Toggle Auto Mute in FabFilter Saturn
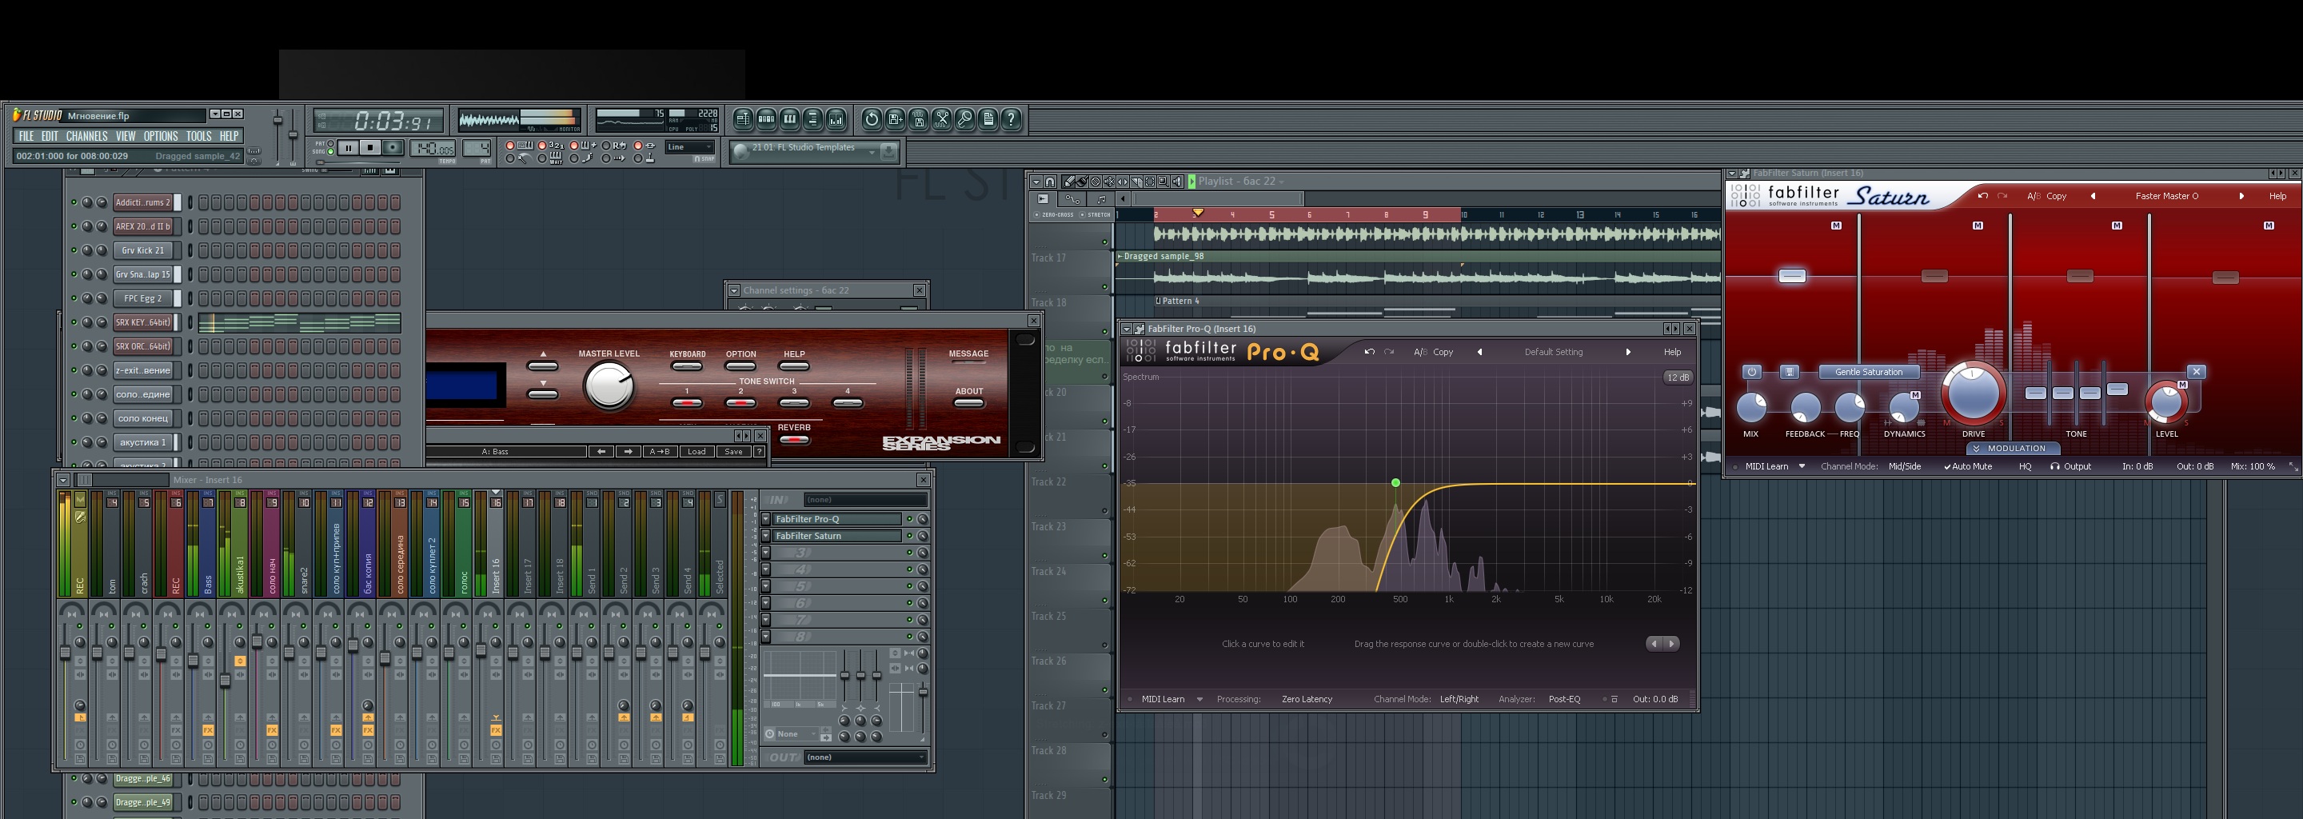The height and width of the screenshot is (819, 2303). pos(1967,467)
